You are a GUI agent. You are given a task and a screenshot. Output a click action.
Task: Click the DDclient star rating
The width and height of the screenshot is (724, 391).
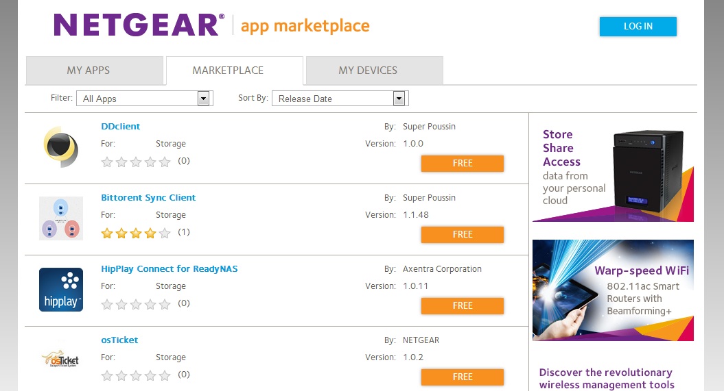(x=136, y=162)
